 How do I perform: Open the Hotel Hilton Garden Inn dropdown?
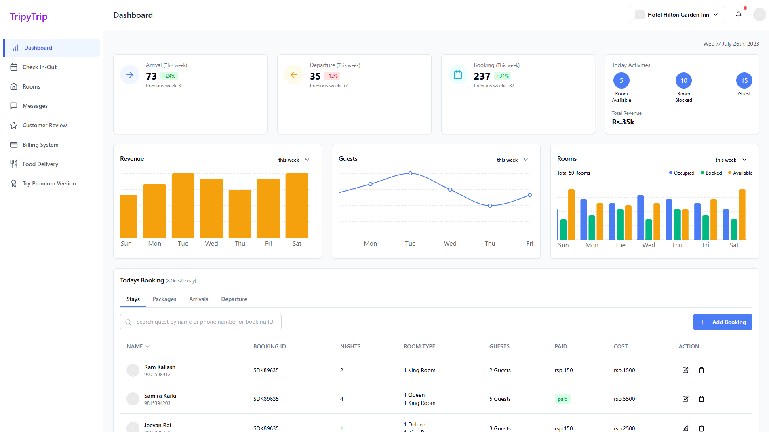[676, 15]
